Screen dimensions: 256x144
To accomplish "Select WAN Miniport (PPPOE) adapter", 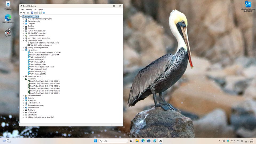I will pyautogui.click(x=38, y=69).
